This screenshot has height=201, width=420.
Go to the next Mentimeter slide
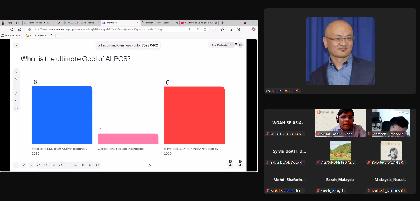[x=31, y=165]
